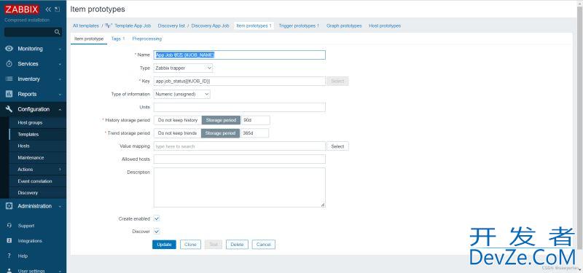Screen dimensions: 583x273
Task: Click the Units input field
Action: 240,107
